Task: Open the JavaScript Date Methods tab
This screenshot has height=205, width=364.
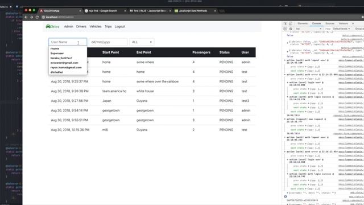Action: point(195,11)
